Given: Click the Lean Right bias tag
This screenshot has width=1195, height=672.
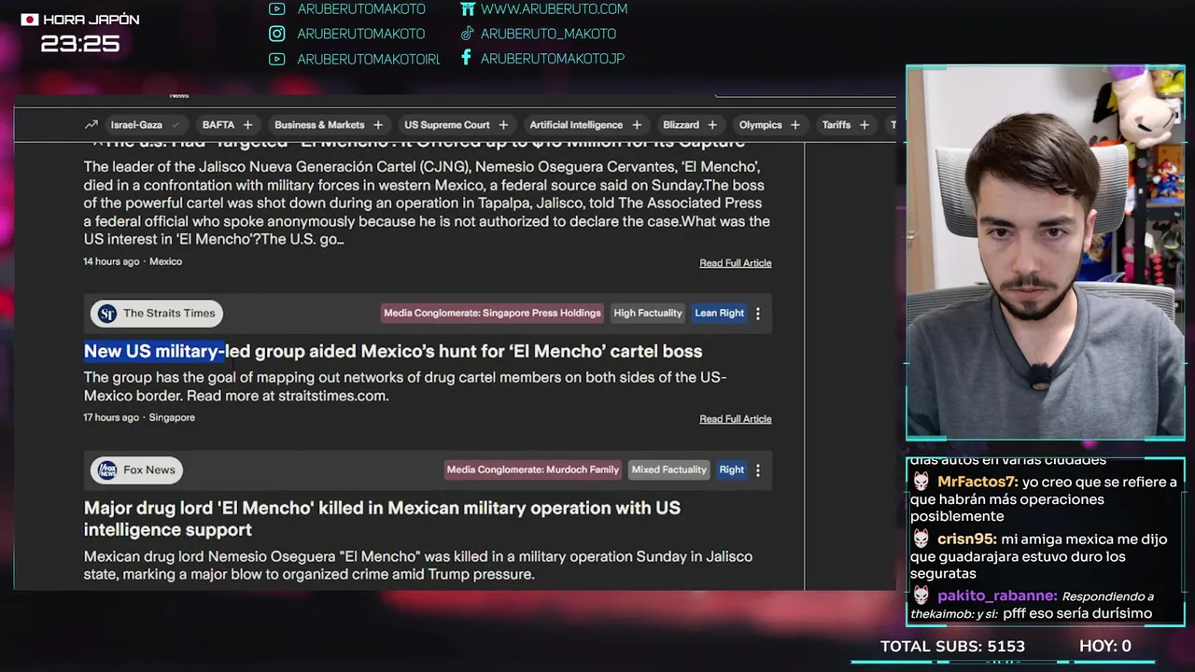Looking at the screenshot, I should coord(719,313).
